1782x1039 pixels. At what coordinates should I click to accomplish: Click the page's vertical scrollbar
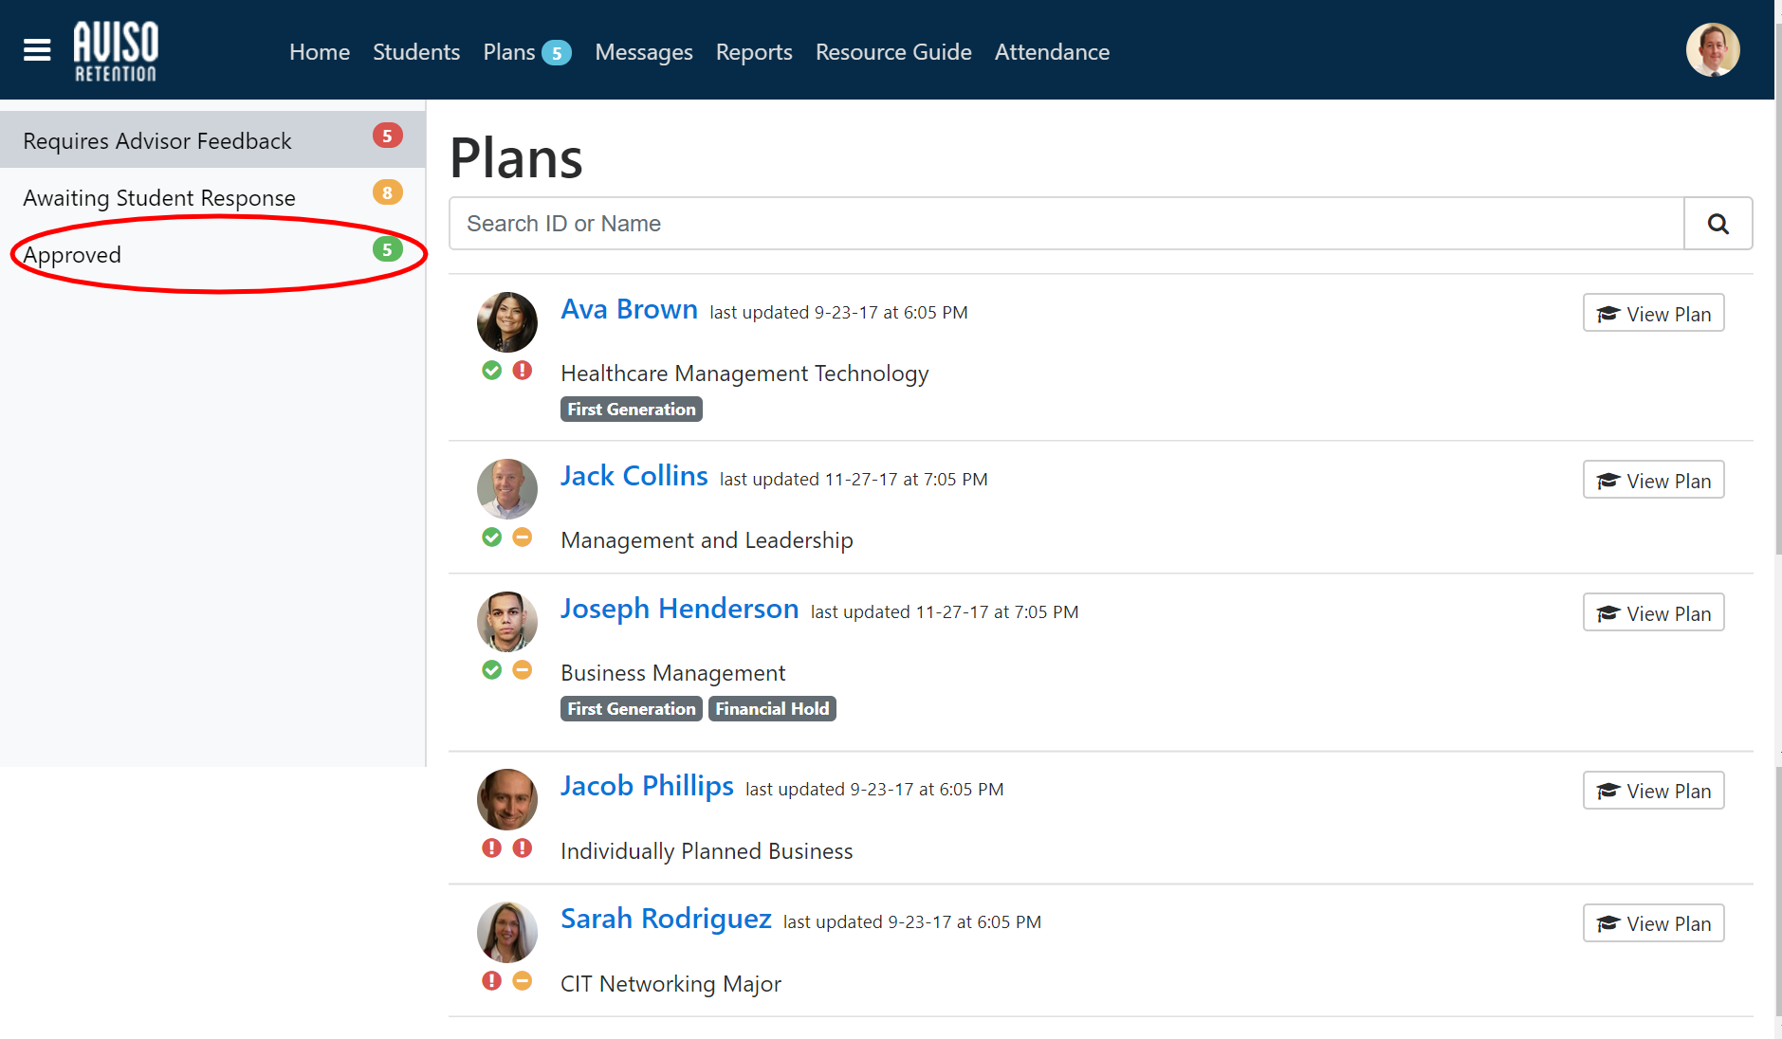[1777, 284]
